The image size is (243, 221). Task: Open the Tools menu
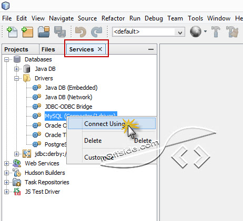[x=195, y=18]
